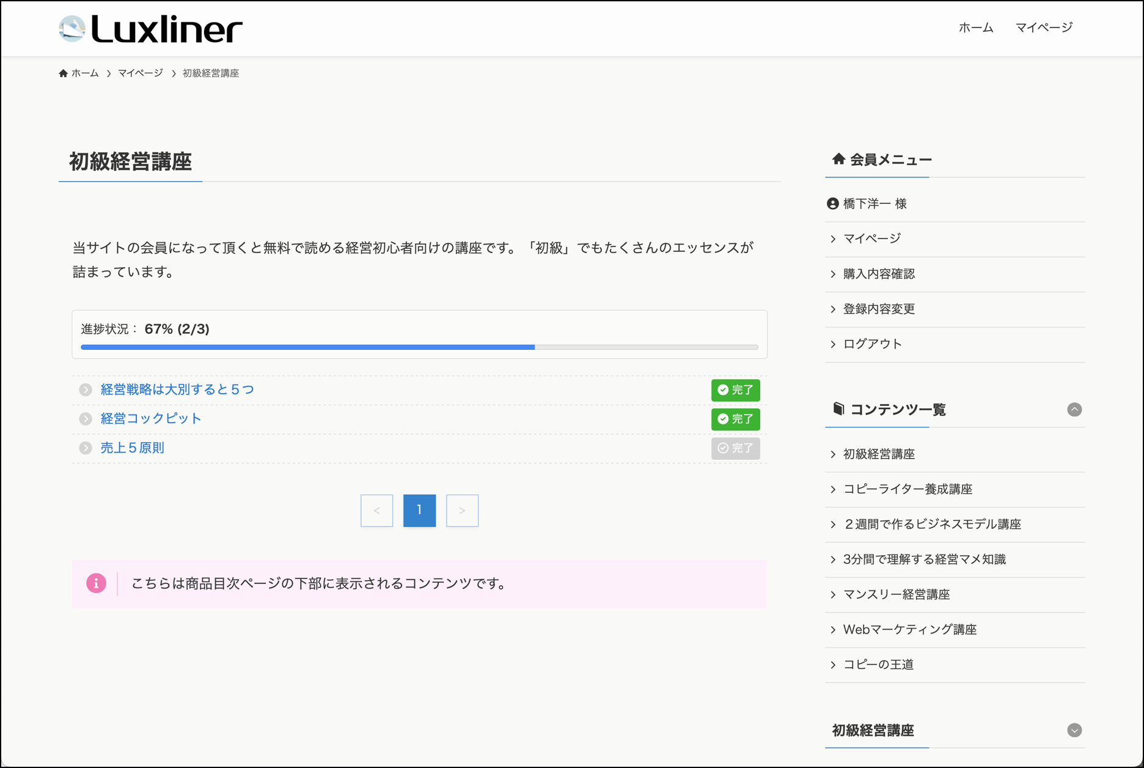Select page 1 in the pagination
Image resolution: width=1144 pixels, height=768 pixels.
[419, 511]
